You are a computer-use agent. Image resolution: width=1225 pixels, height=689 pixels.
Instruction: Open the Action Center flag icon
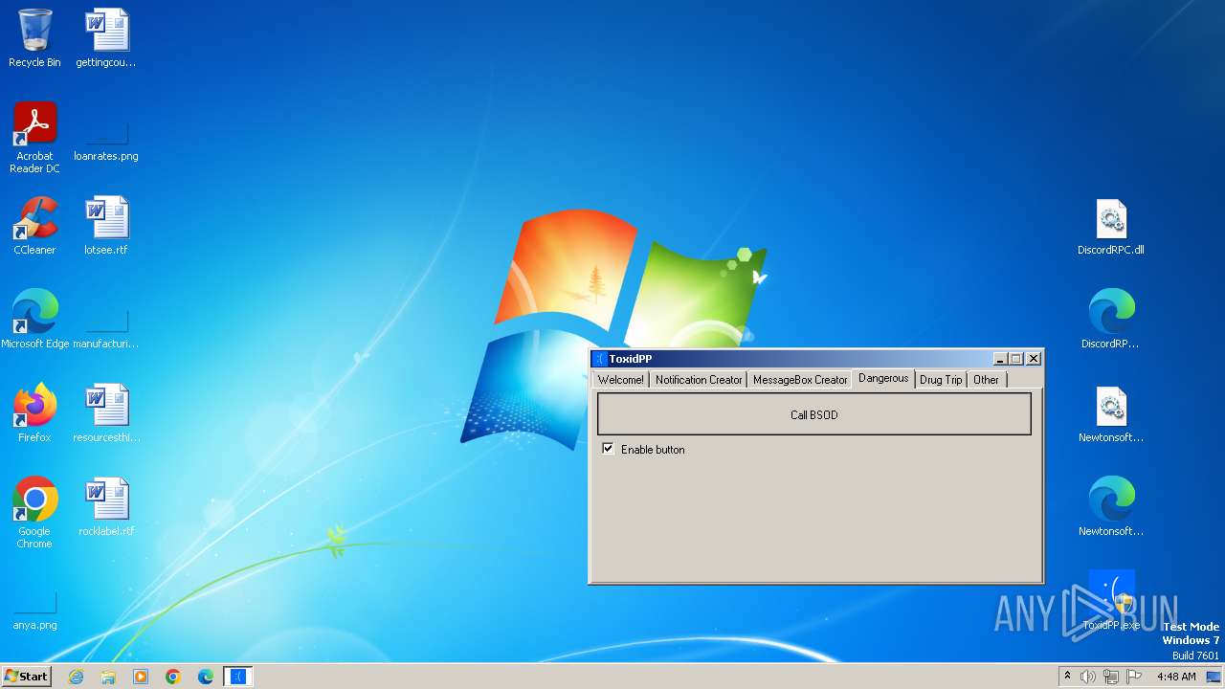[x=1134, y=677]
